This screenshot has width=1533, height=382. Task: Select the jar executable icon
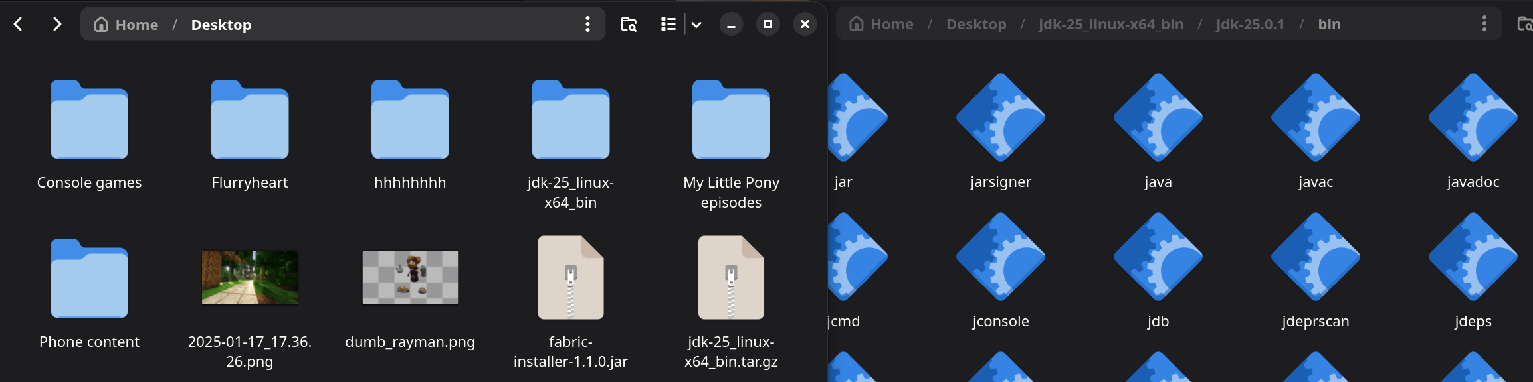pos(857,117)
